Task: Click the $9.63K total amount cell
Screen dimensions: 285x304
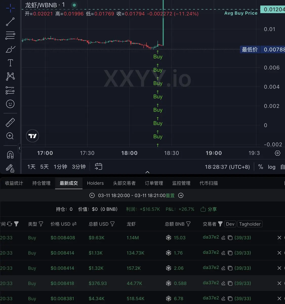Action: 96,238
